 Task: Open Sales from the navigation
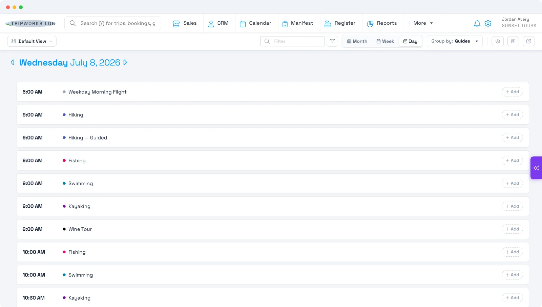click(x=185, y=23)
